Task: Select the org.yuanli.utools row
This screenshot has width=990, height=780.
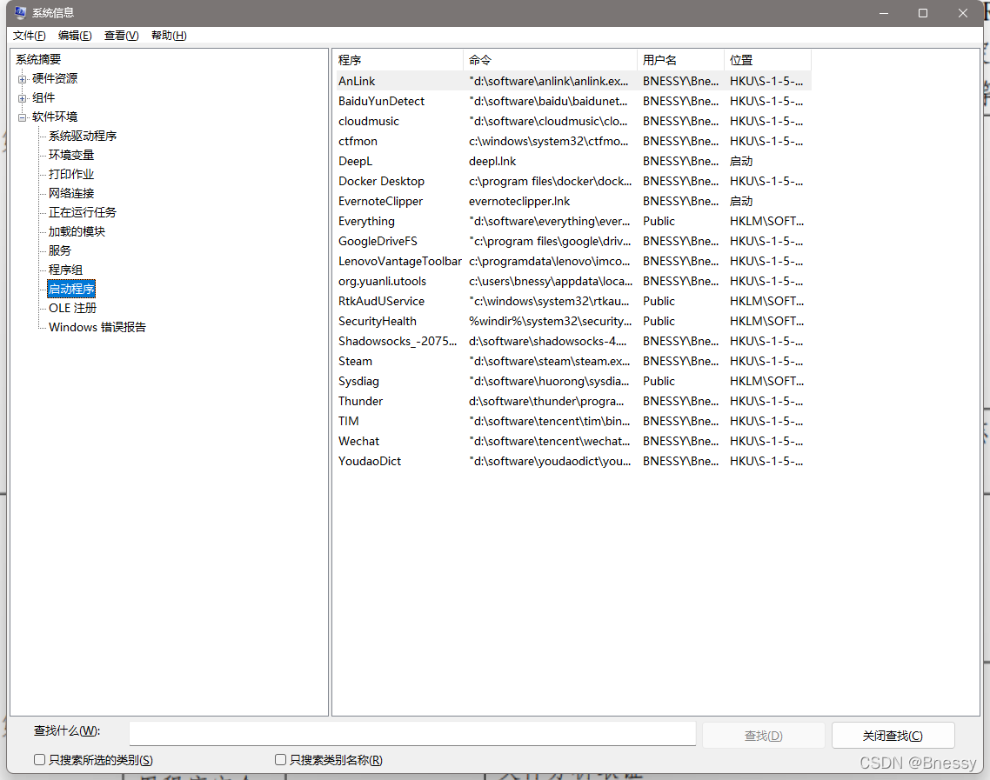Action: [x=572, y=281]
